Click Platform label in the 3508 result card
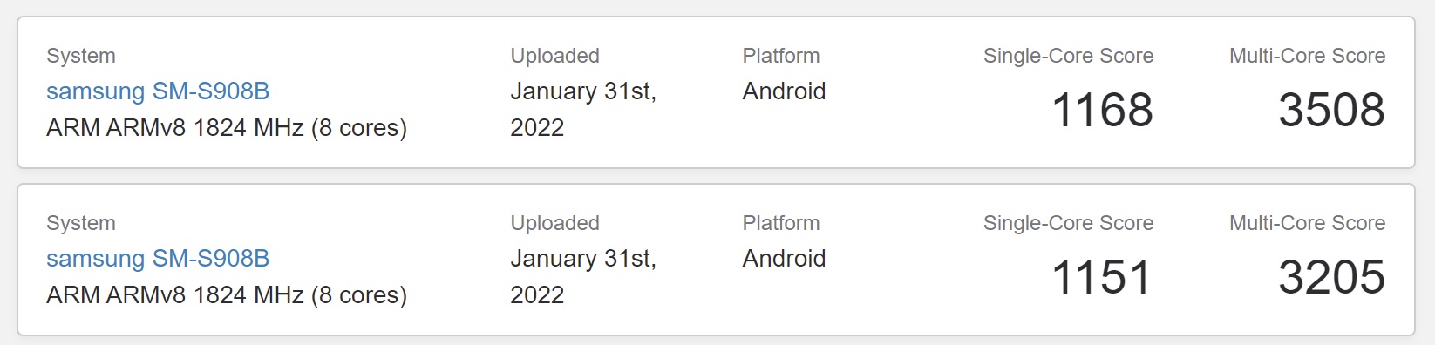Image resolution: width=1435 pixels, height=345 pixels. tap(780, 56)
